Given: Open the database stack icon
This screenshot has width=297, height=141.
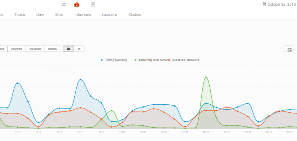Looking at the screenshot, I should (93, 5).
